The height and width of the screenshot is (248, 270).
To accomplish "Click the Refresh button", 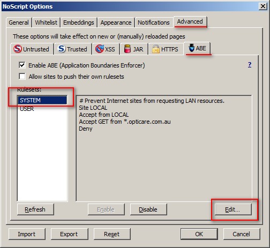I will [x=35, y=209].
